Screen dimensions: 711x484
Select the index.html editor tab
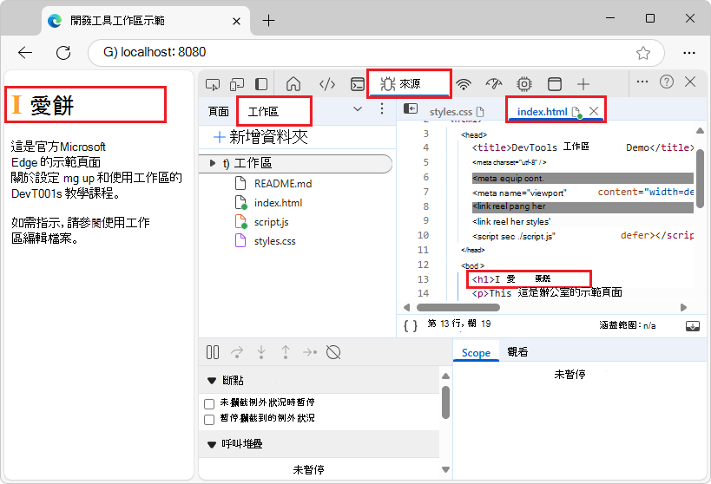(x=543, y=112)
